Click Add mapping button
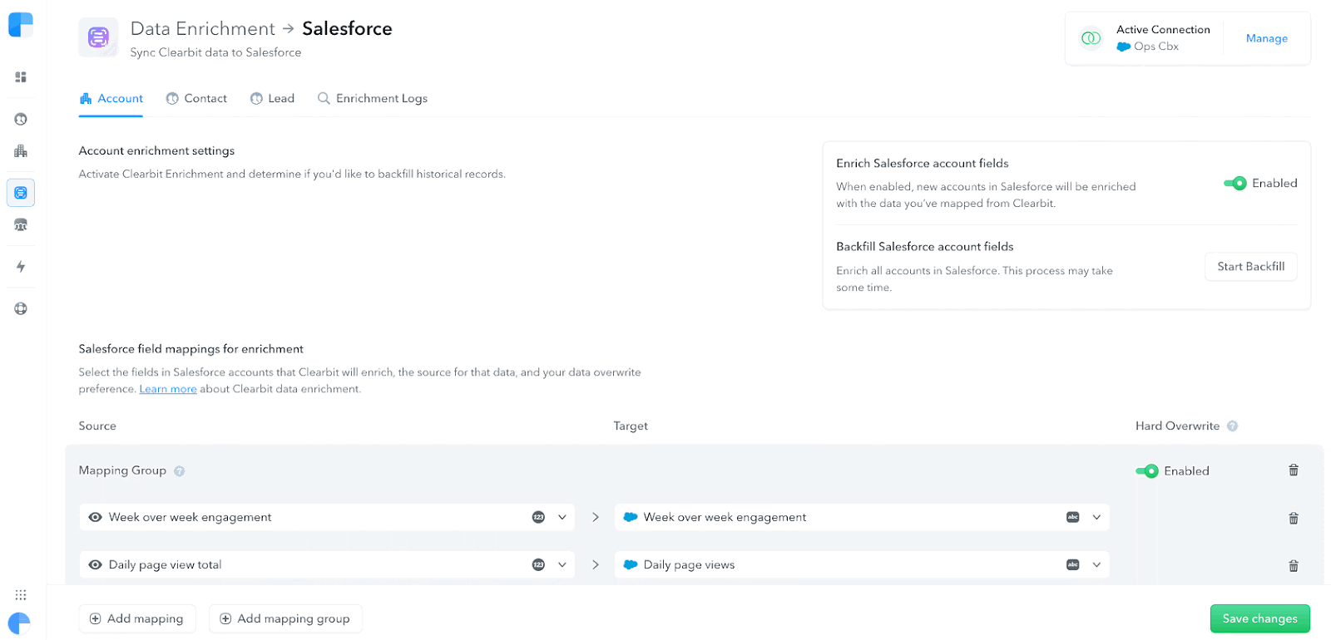Screen dimensions: 1331x640 tap(137, 618)
